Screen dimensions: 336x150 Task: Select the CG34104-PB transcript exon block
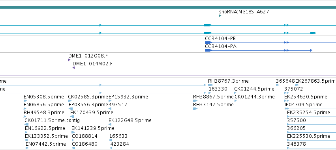[208, 43]
